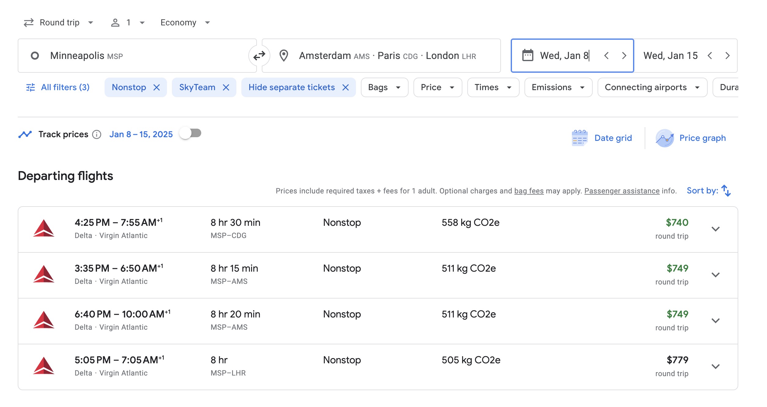The image size is (767, 407).
Task: Open the bag fees link
Action: tap(529, 191)
